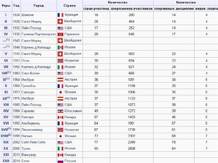
Task: Click the XXII games link for Sochi
Action: (6, 161)
